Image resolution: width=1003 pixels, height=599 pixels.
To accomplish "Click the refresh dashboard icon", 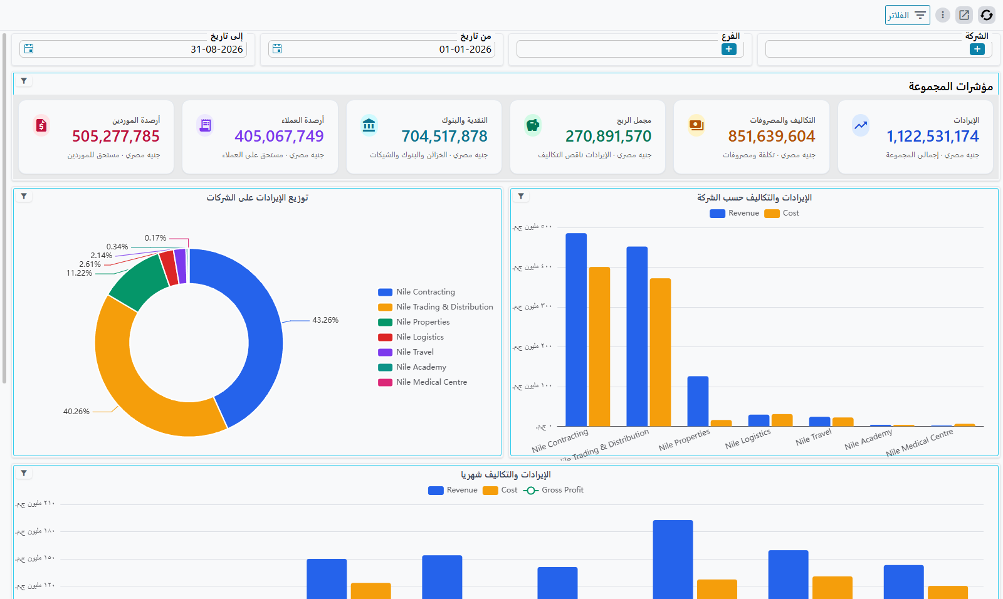I will pyautogui.click(x=987, y=15).
